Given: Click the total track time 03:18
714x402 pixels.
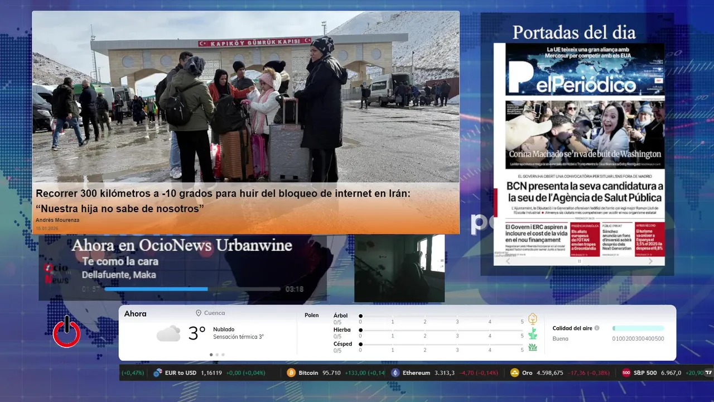Looking at the screenshot, I should tap(295, 289).
